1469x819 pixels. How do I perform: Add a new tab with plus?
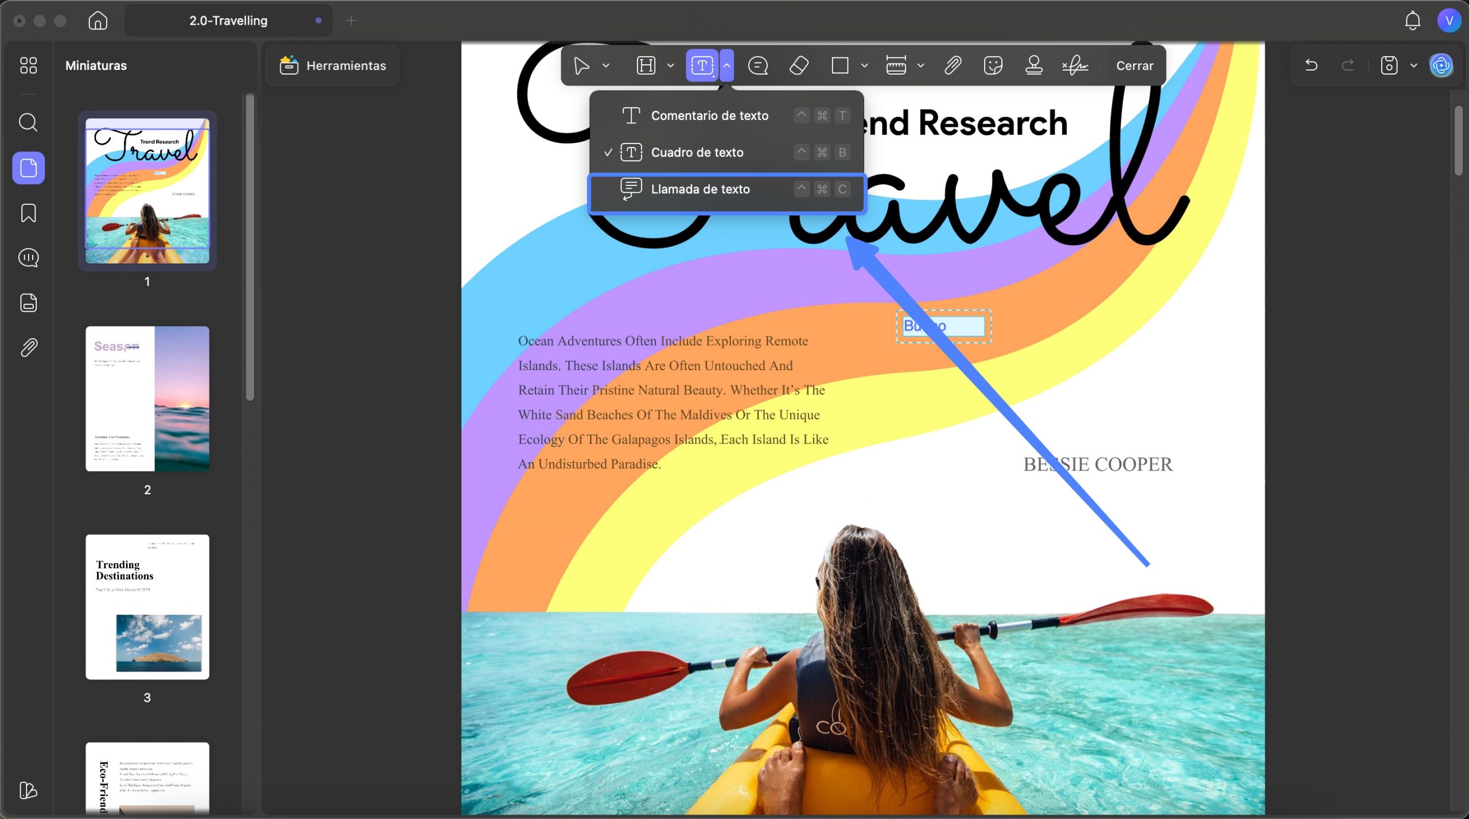351,21
